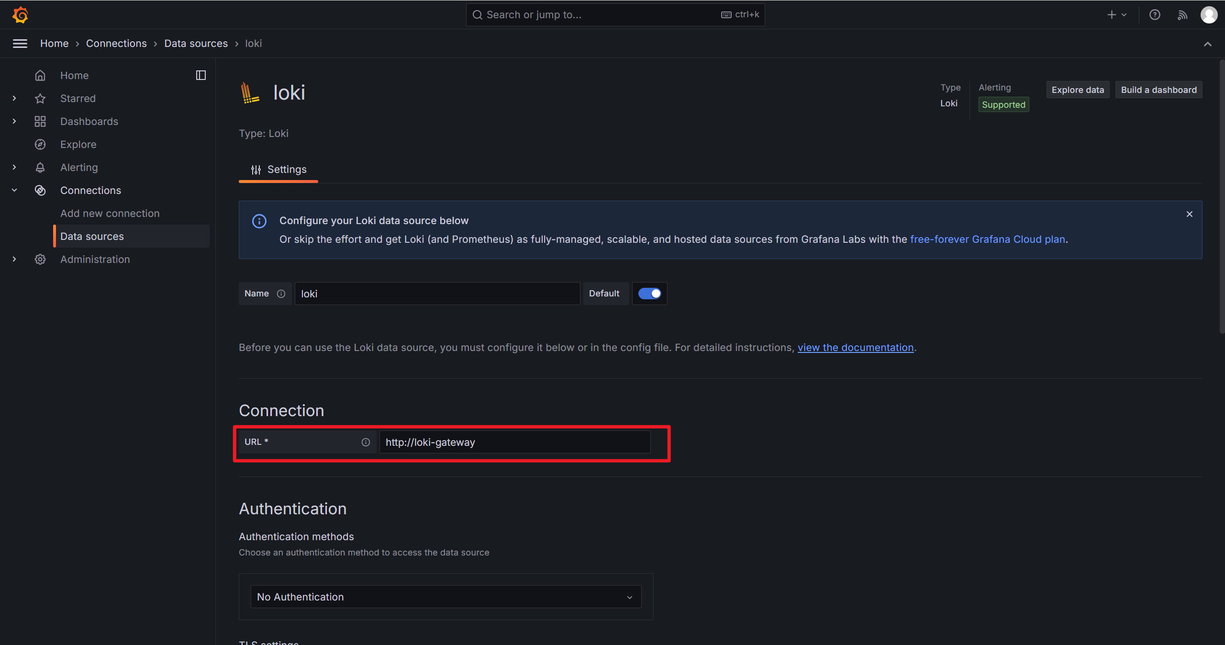This screenshot has width=1225, height=645.
Task: Click the Dashboards grid icon
Action: click(x=40, y=121)
